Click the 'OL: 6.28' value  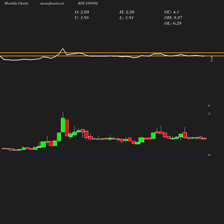pos(173,23)
